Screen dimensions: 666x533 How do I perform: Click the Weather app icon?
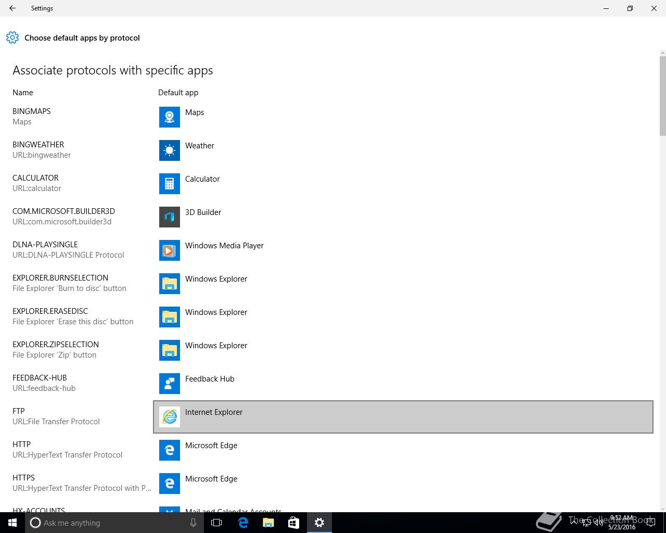click(170, 150)
